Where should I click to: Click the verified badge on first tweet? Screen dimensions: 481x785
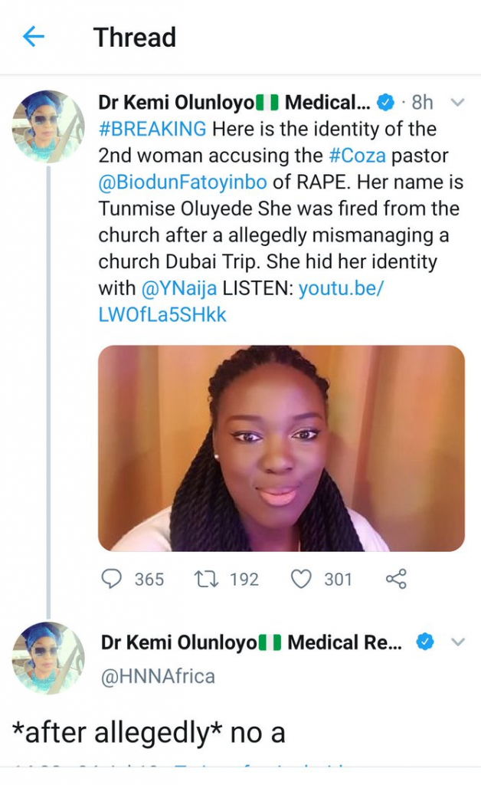point(387,102)
